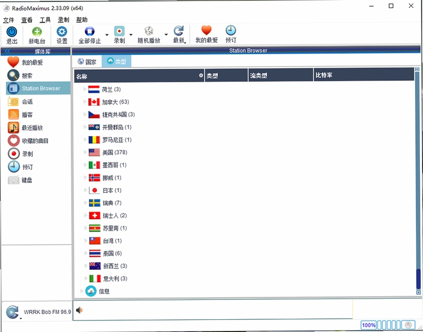
Task: Open the 全部停止 dropdown arrow
Action: [x=107, y=35]
